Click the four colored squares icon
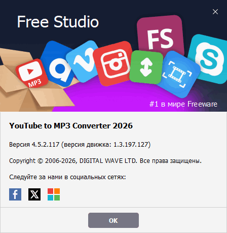Image resolution: width=227 pixels, height=233 pixels. pyautogui.click(x=54, y=194)
